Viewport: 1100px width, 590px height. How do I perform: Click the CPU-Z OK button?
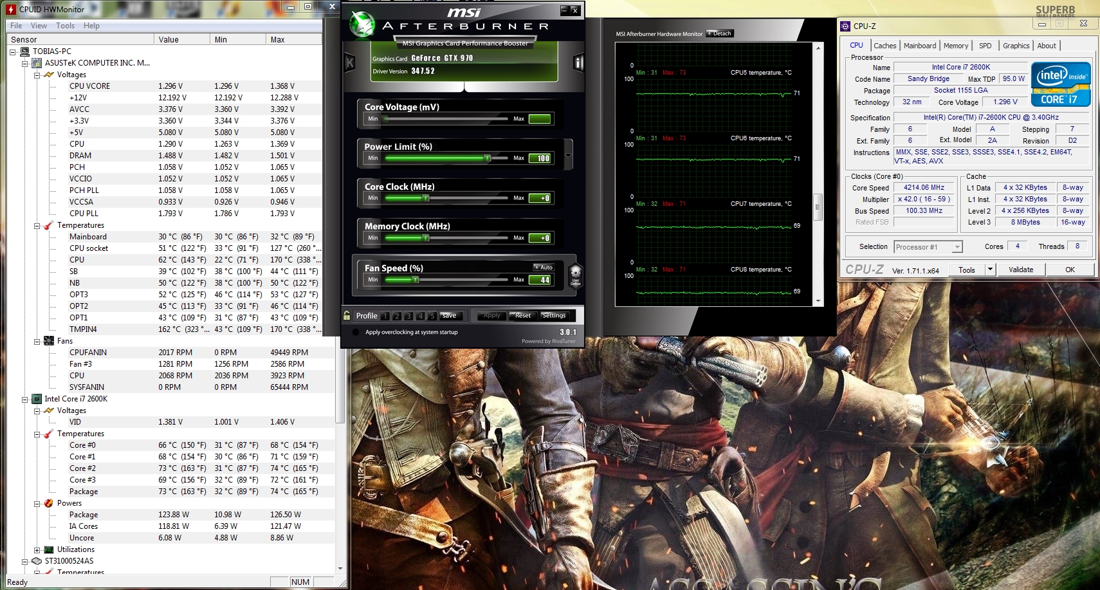(x=1070, y=270)
